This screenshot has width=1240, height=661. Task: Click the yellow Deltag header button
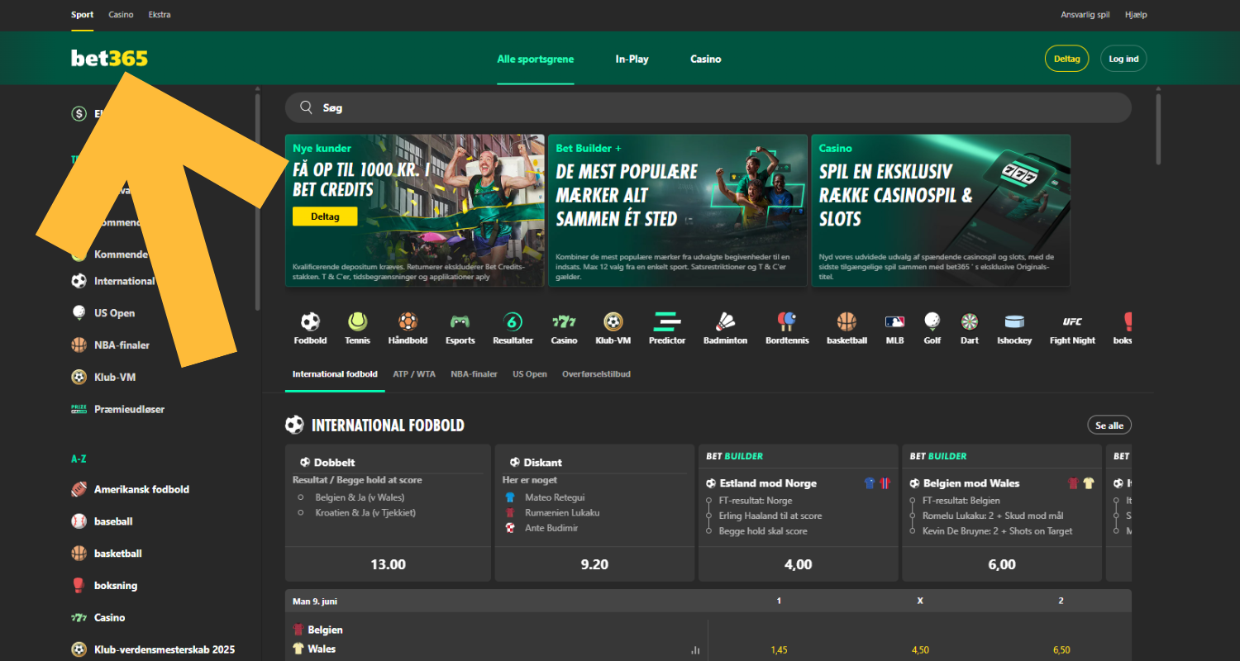(x=1067, y=59)
